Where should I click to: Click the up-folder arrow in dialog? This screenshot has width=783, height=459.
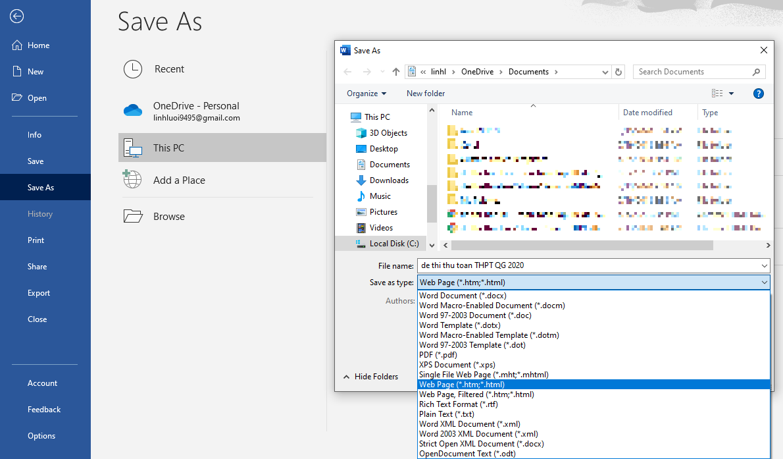(x=396, y=72)
